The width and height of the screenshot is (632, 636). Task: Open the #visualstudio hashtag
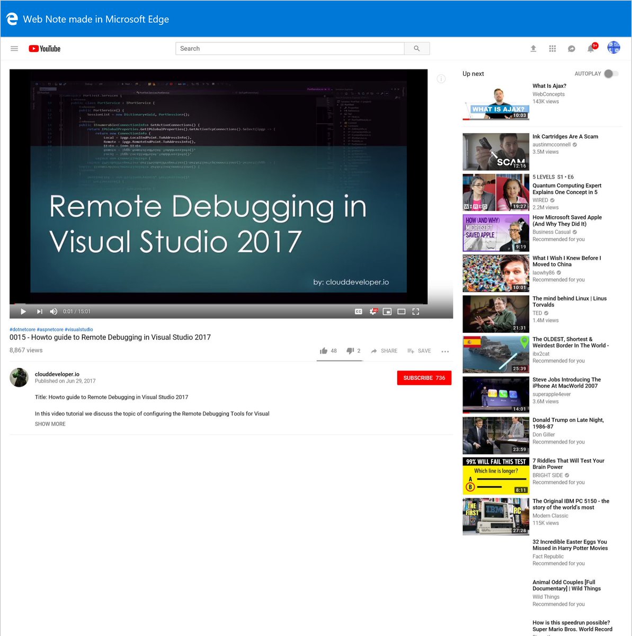79,330
